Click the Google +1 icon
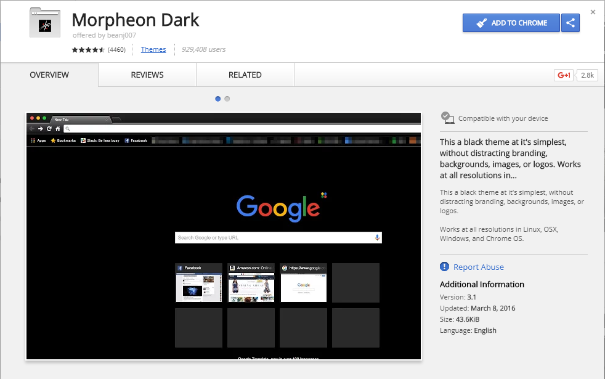The image size is (605, 379). pyautogui.click(x=564, y=75)
